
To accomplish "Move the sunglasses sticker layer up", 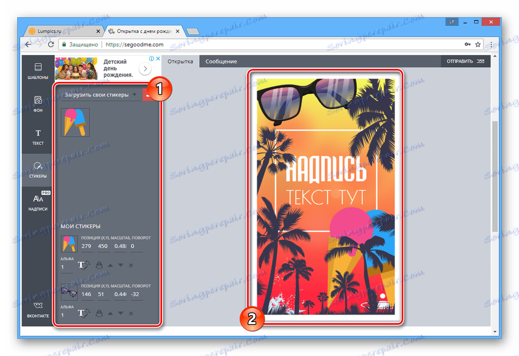I will click(x=110, y=313).
